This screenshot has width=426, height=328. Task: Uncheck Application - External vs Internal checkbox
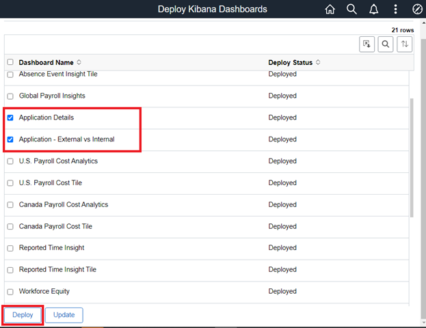click(x=10, y=139)
